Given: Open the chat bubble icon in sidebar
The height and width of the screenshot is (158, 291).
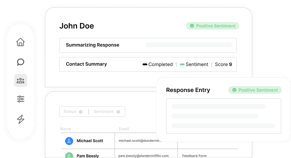Looking at the screenshot, I should pos(21,62).
